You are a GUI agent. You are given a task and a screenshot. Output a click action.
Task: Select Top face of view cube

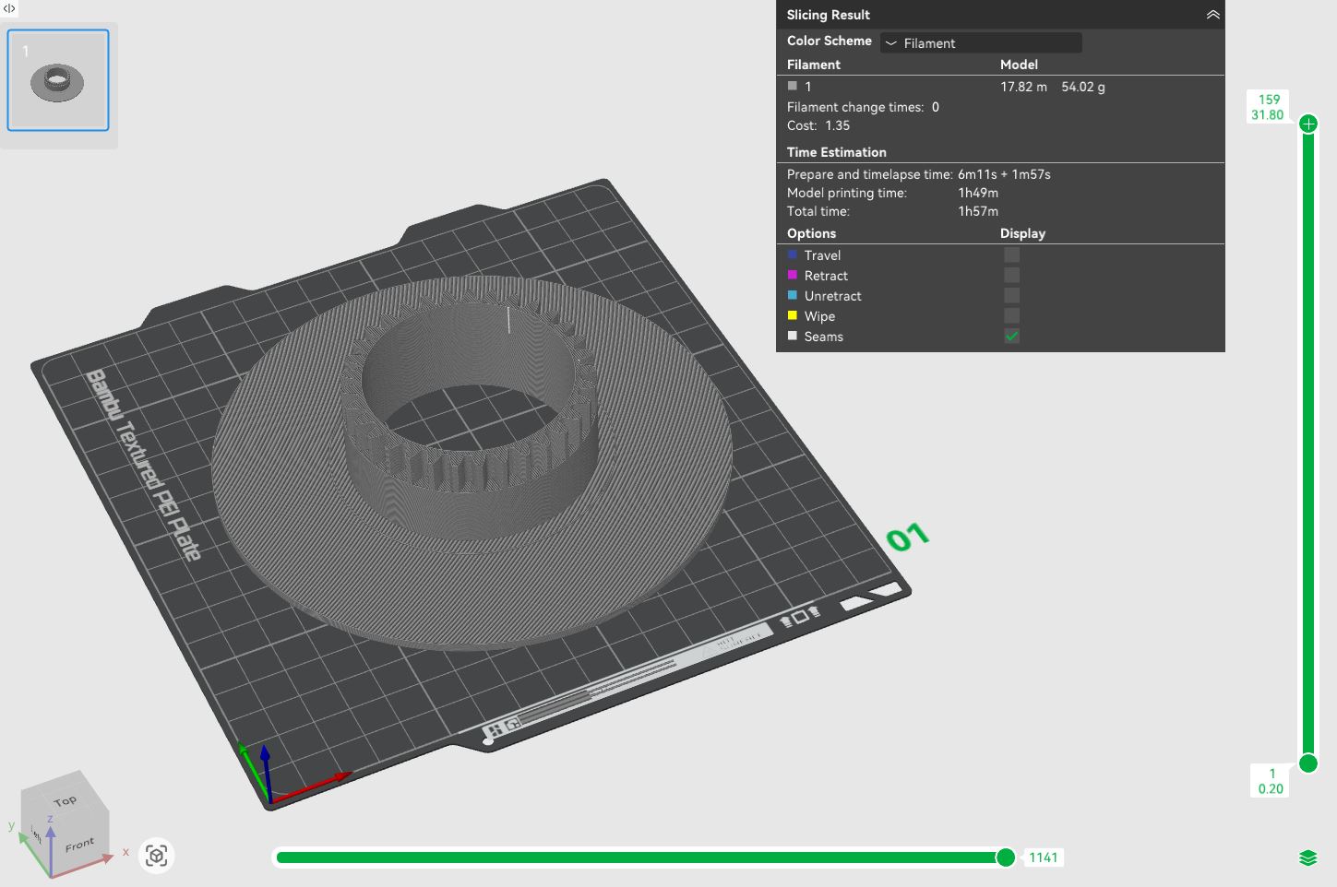pos(65,800)
